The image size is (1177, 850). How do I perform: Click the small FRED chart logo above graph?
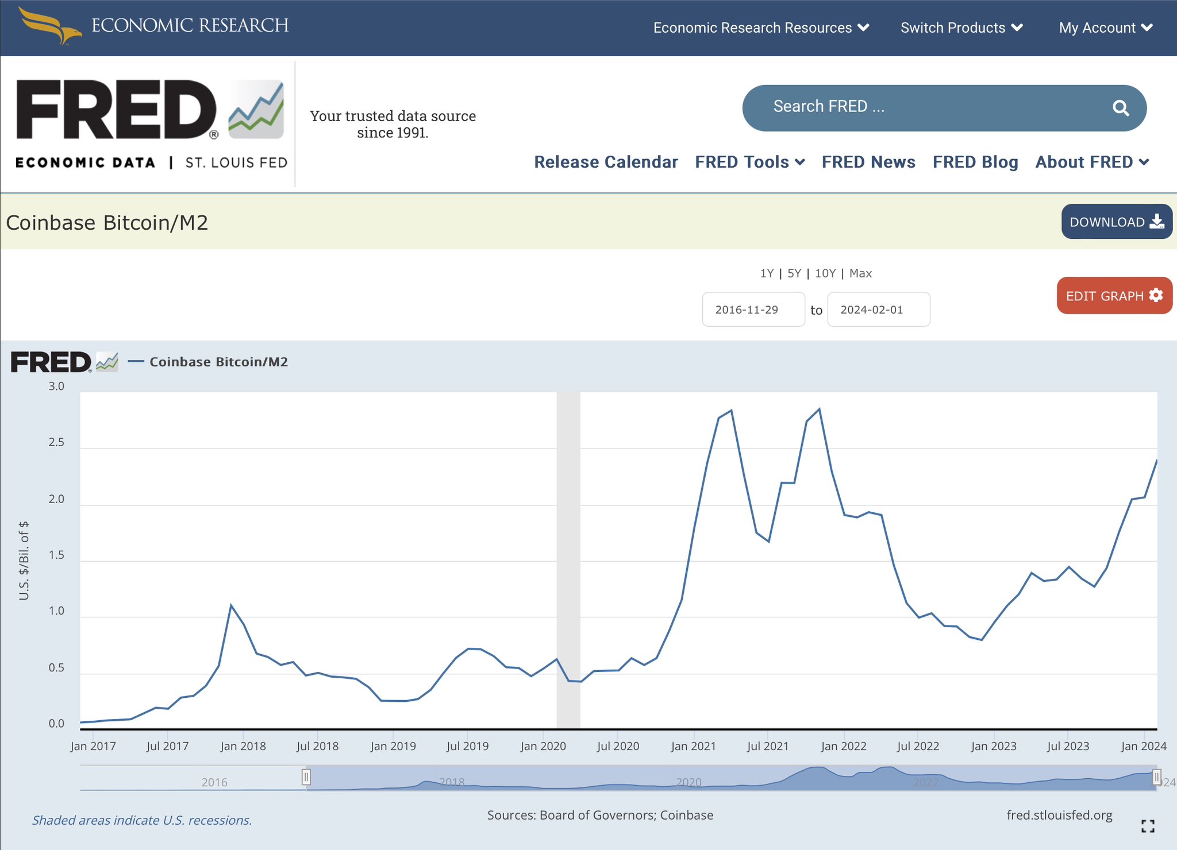coord(64,362)
